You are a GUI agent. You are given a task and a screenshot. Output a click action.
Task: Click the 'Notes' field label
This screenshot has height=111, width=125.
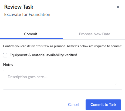(8, 65)
